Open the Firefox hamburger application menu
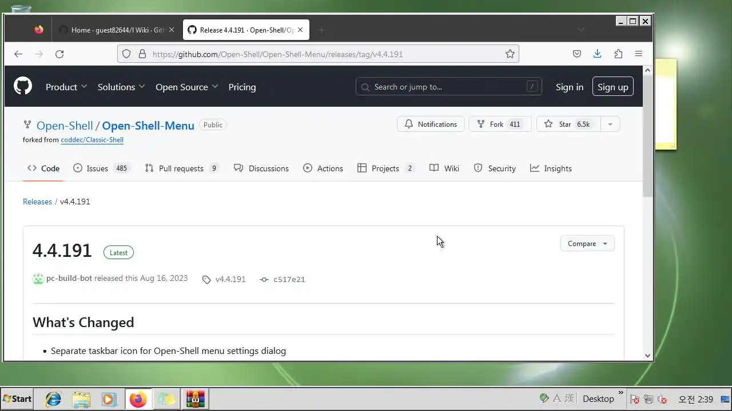 click(639, 54)
